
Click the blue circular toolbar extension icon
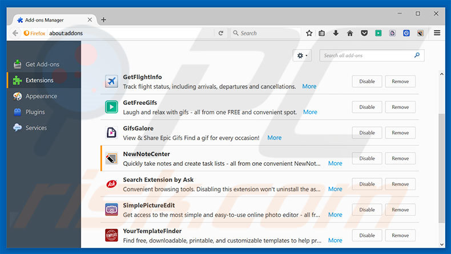coord(406,33)
